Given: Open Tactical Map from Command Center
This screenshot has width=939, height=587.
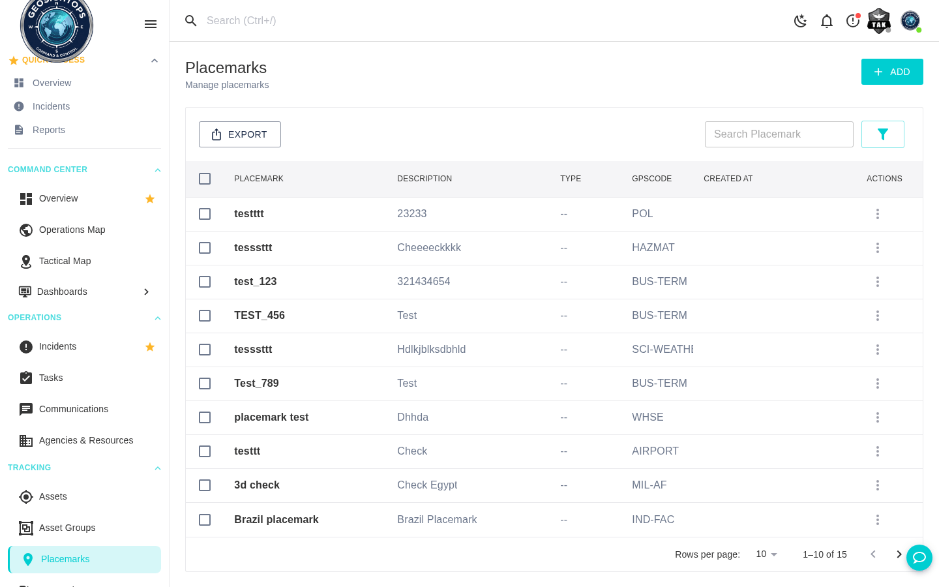Looking at the screenshot, I should tap(65, 261).
